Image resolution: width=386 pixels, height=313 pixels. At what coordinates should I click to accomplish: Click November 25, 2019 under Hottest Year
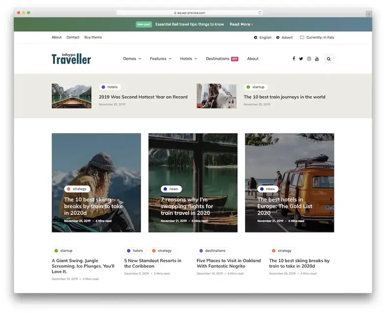112,104
